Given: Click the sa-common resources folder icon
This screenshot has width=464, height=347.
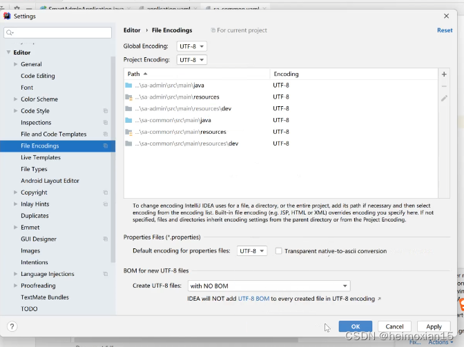Looking at the screenshot, I should pyautogui.click(x=128, y=132).
